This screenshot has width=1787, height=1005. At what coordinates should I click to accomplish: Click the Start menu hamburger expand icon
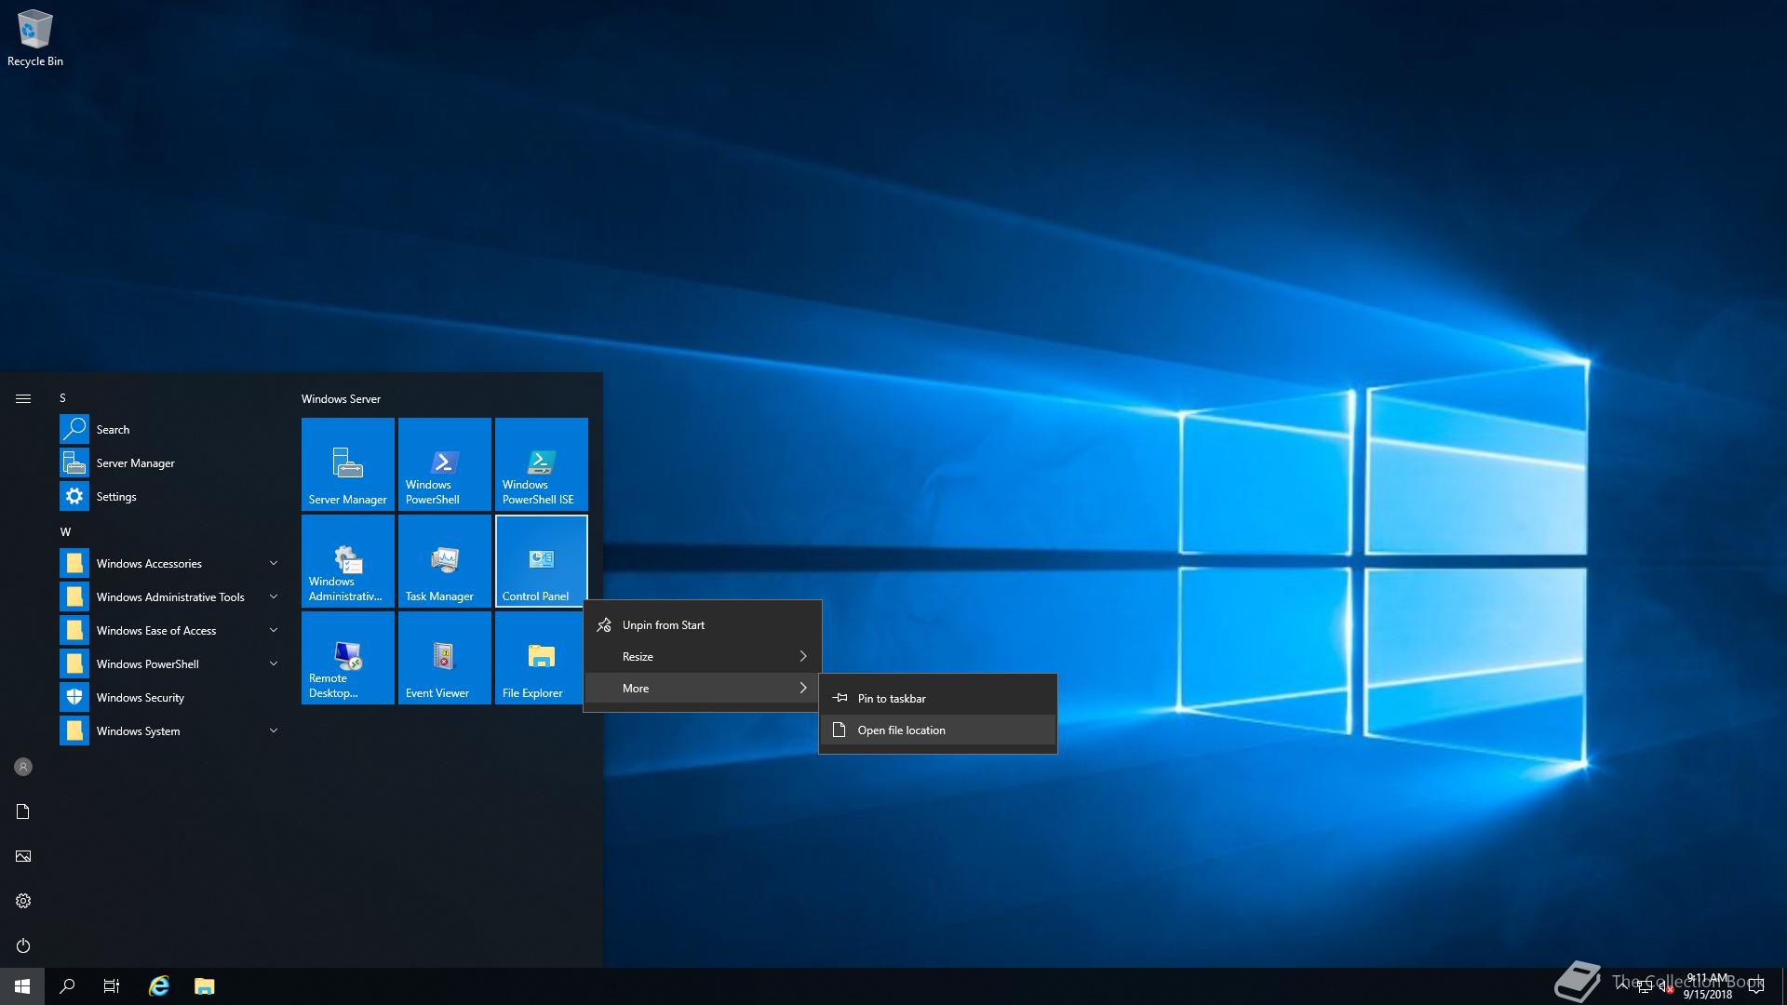tap(23, 398)
